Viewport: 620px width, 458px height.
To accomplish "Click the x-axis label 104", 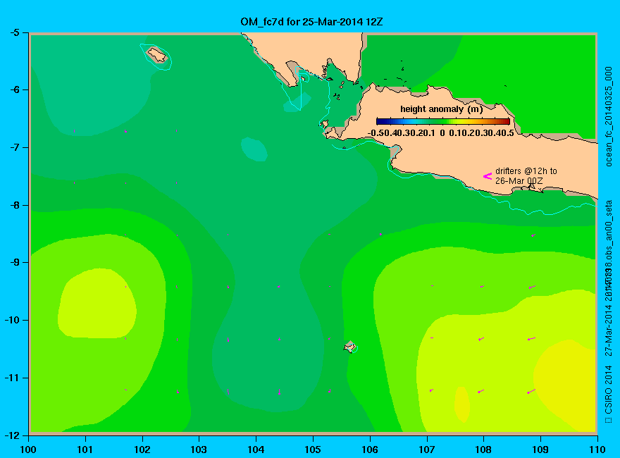I will (x=256, y=450).
